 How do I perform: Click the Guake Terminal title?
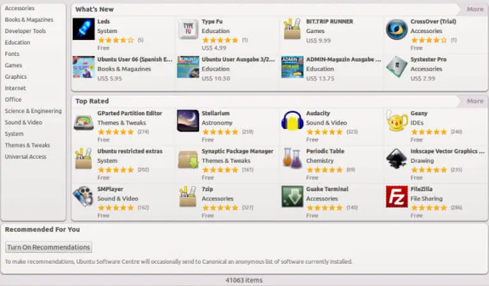pyautogui.click(x=327, y=189)
